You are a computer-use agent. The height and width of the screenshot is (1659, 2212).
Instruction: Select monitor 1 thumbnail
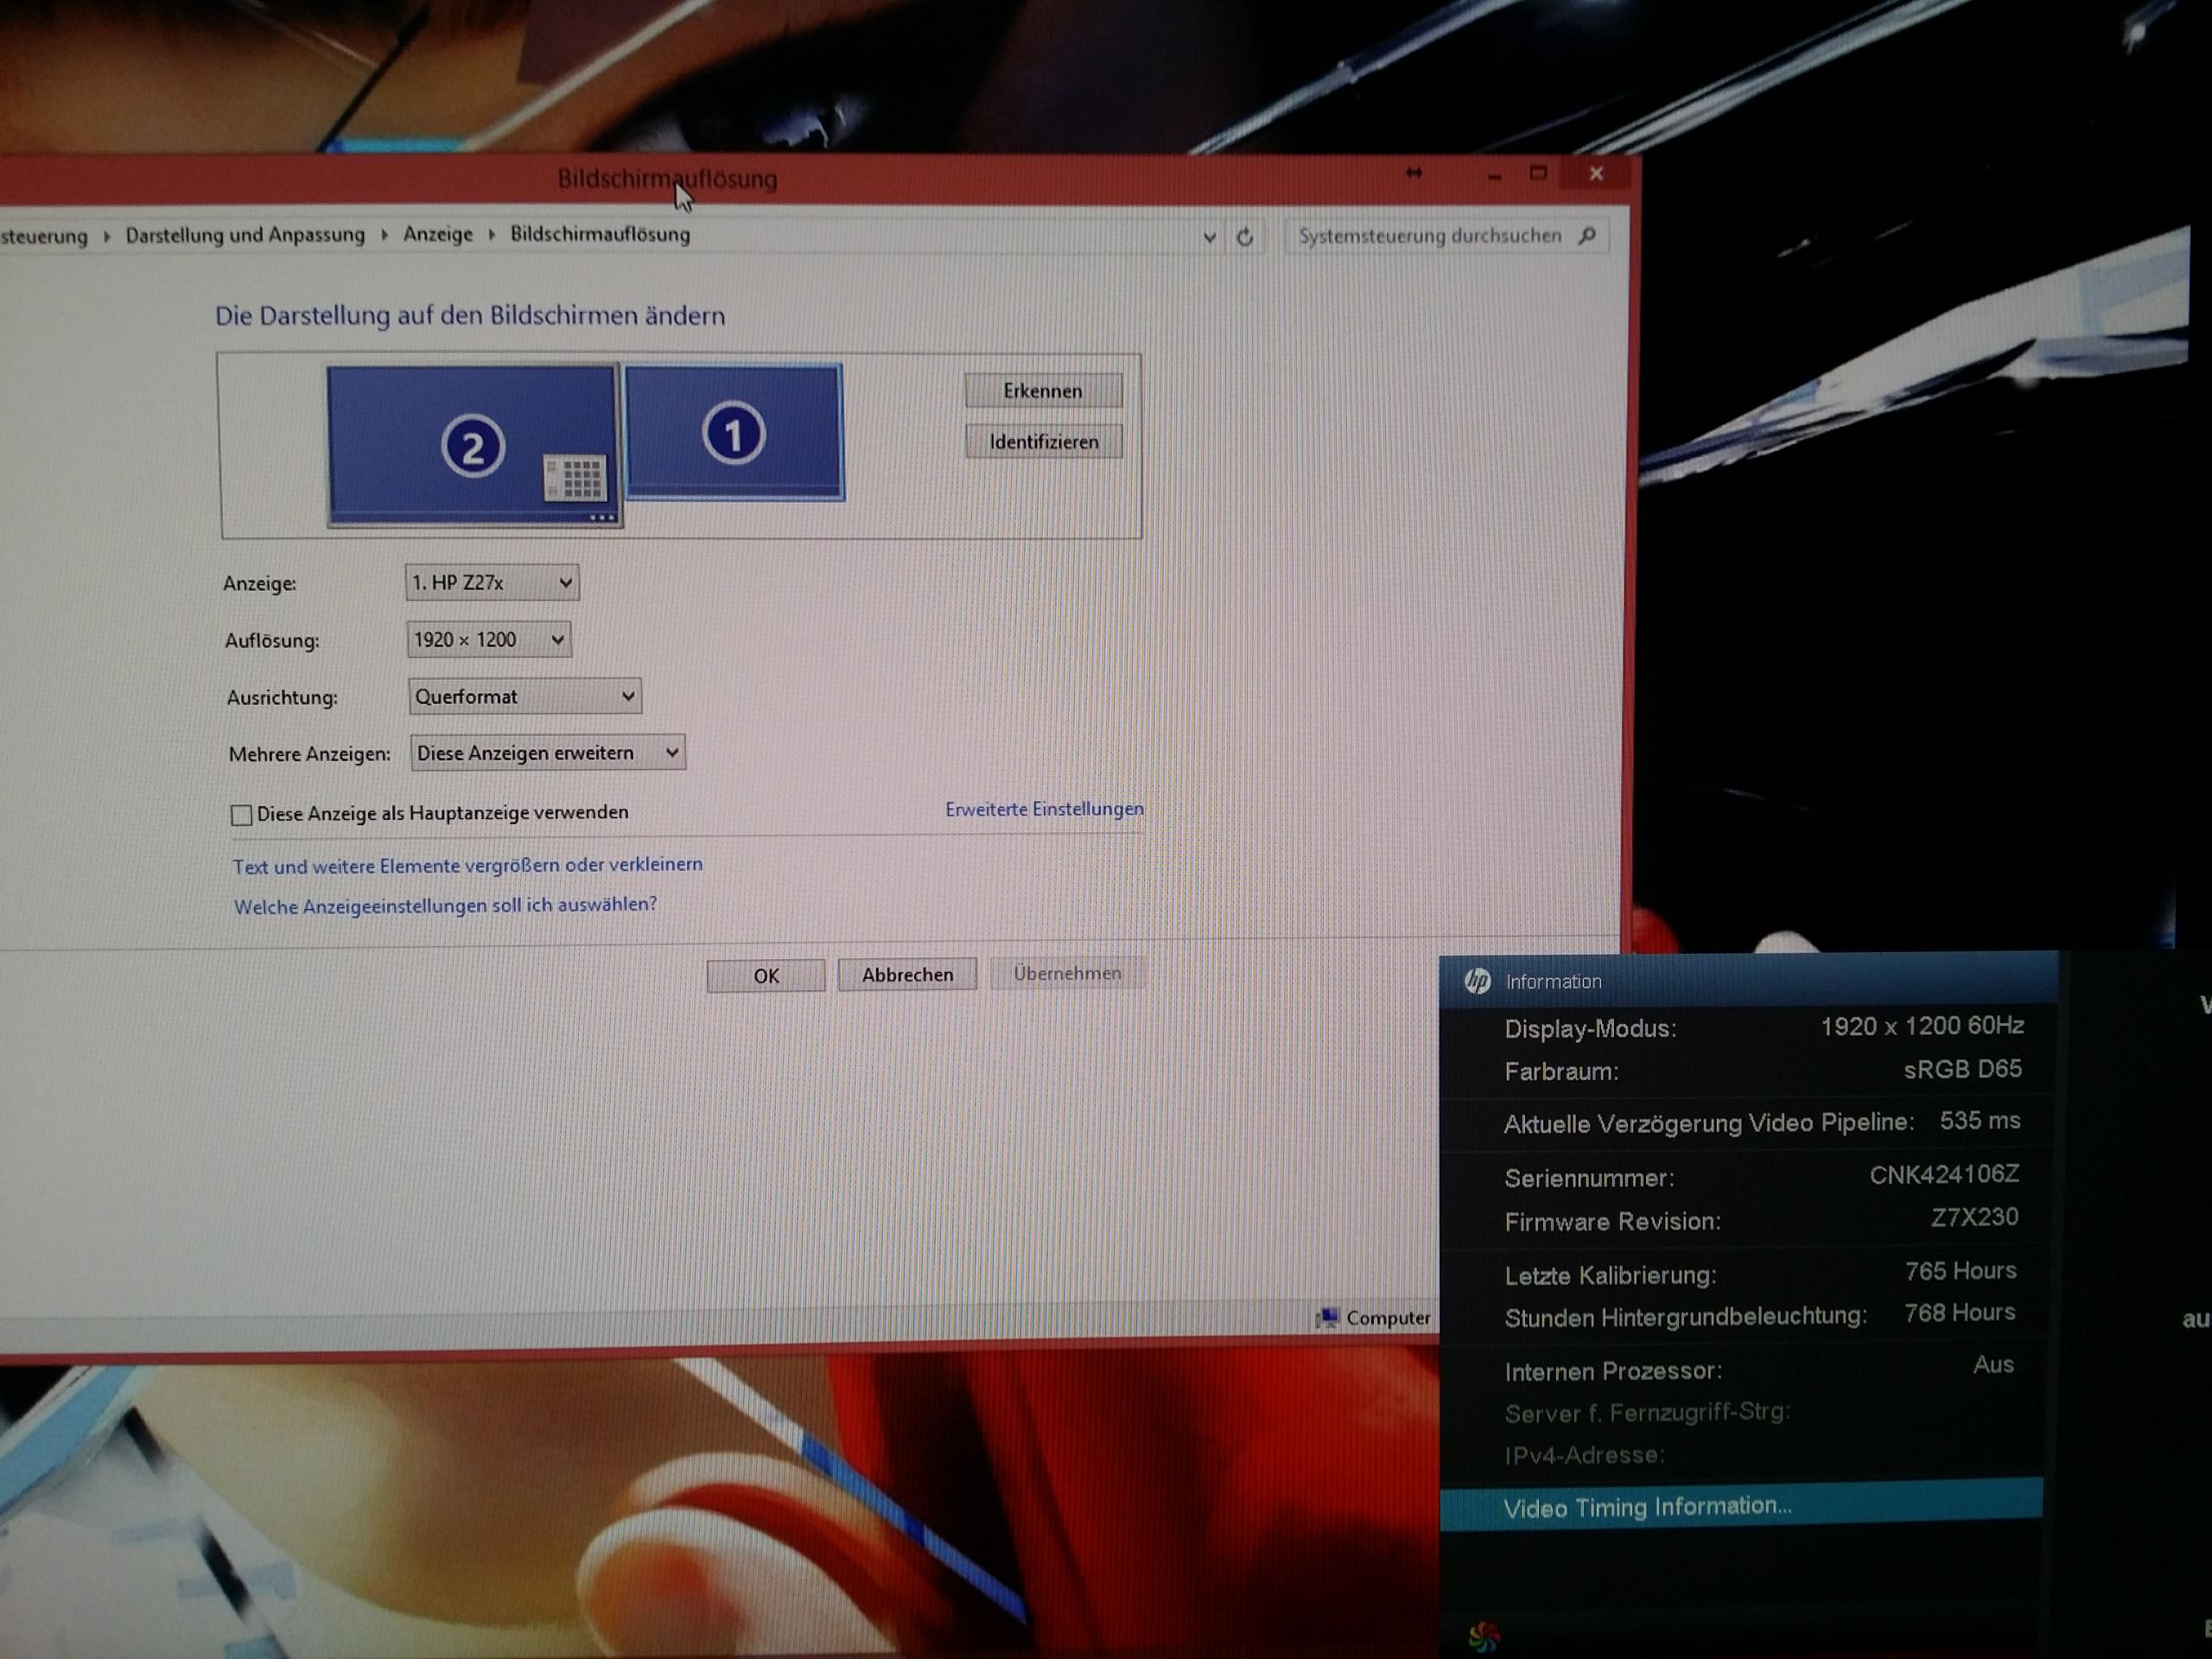click(x=734, y=432)
